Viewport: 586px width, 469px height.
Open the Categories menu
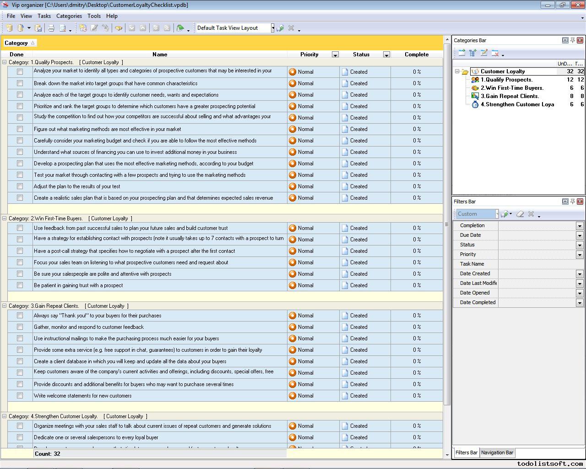69,16
